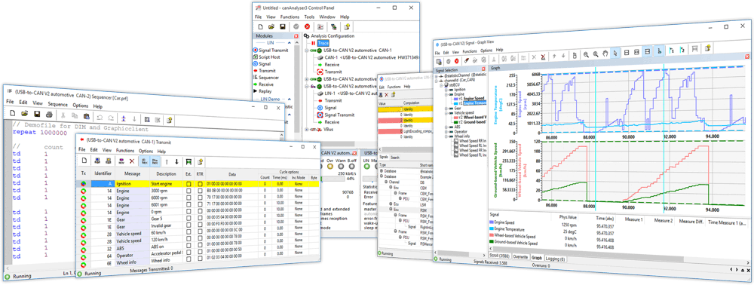The width and height of the screenshot is (754, 285).
Task: Click Identifier column header in Transmit table
Action: point(103,173)
